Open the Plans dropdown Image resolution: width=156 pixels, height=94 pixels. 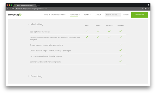tap(88, 15)
